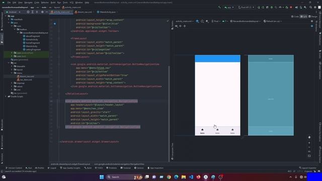
Task: Open IDE settings gear in top toolbar
Action: point(315,8)
